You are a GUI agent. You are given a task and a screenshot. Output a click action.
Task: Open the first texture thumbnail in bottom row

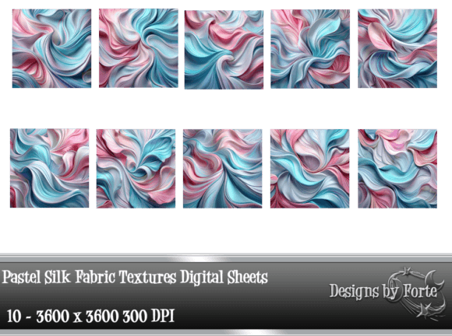coord(50,168)
